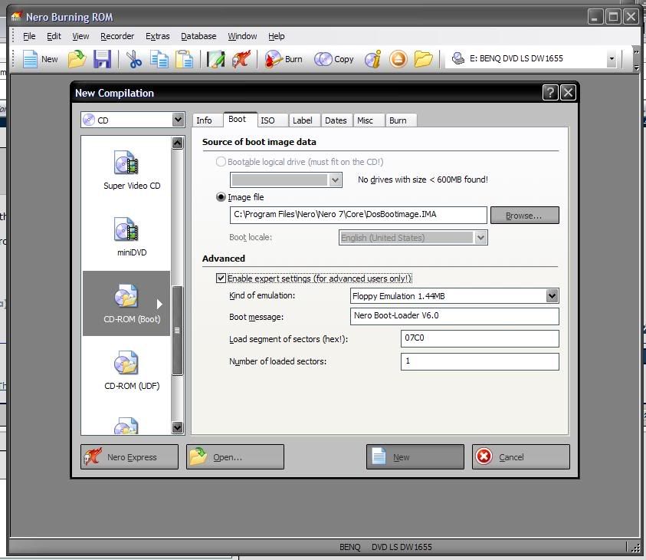
Task: Click the New button in dialog
Action: pos(415,457)
